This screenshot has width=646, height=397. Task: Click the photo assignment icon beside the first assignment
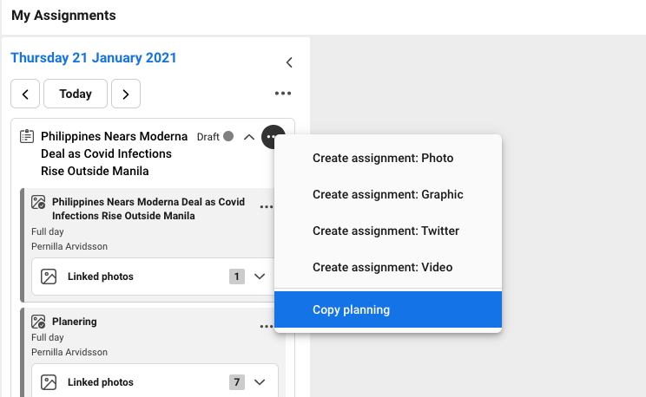[38, 202]
